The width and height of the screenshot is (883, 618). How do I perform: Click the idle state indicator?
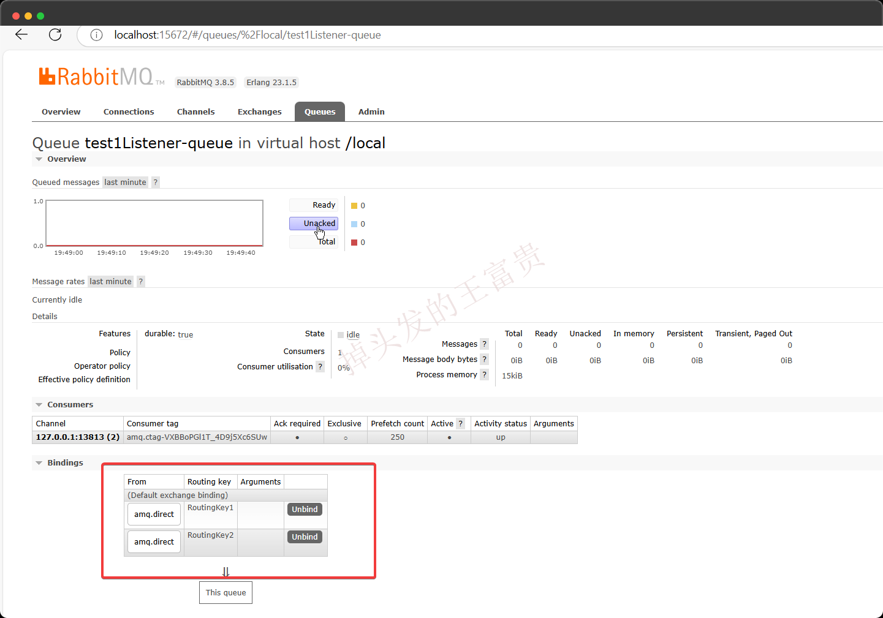coord(349,334)
